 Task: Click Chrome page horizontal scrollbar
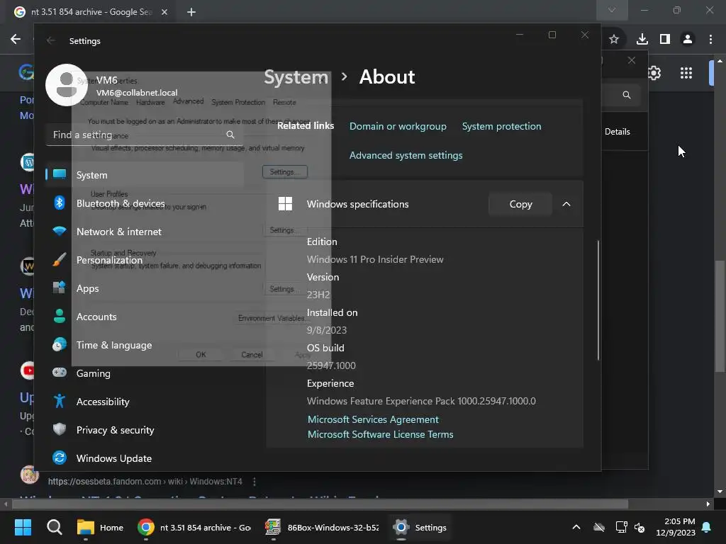tap(320, 504)
